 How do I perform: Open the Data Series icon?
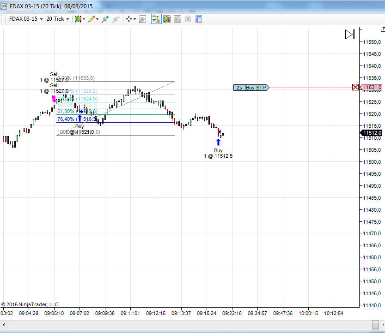167,19
